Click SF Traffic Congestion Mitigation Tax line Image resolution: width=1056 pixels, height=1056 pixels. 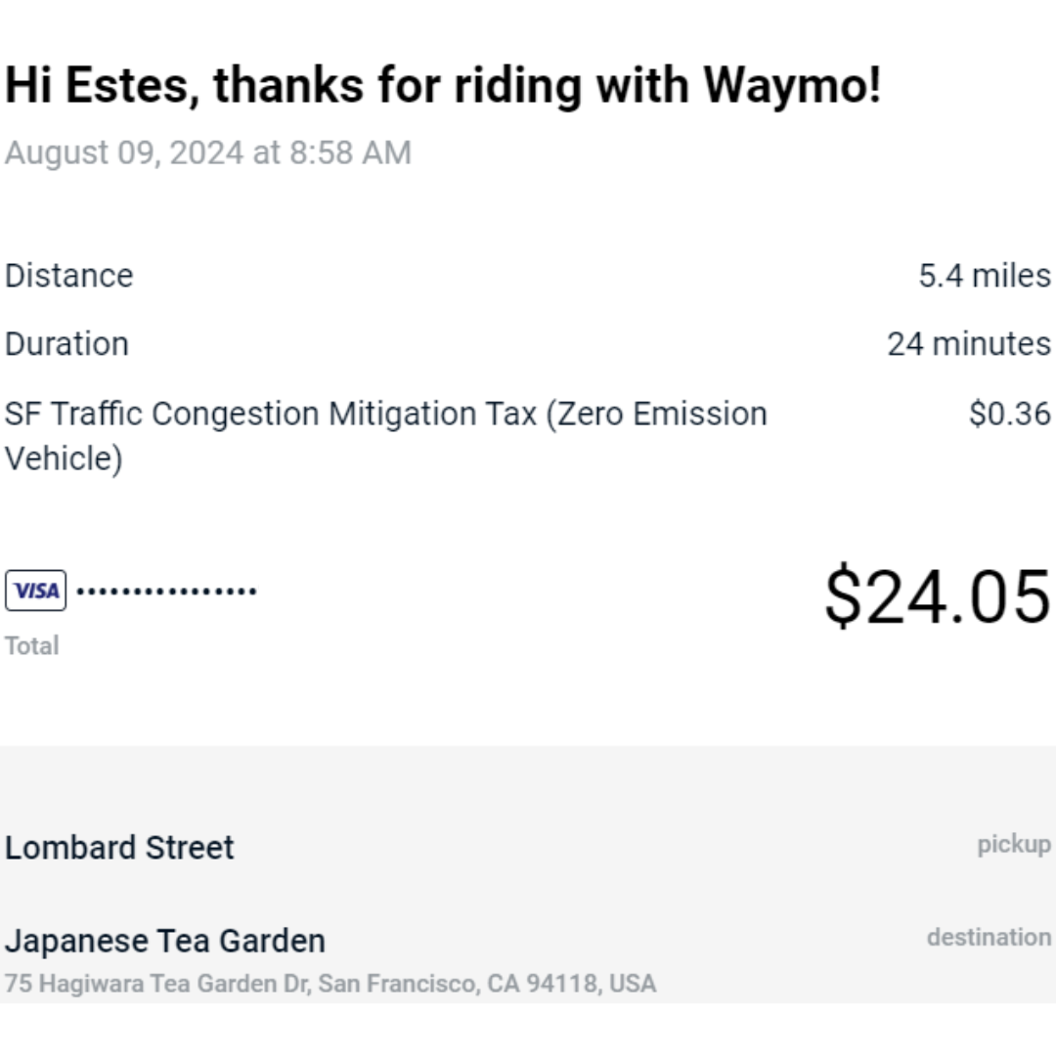click(386, 436)
